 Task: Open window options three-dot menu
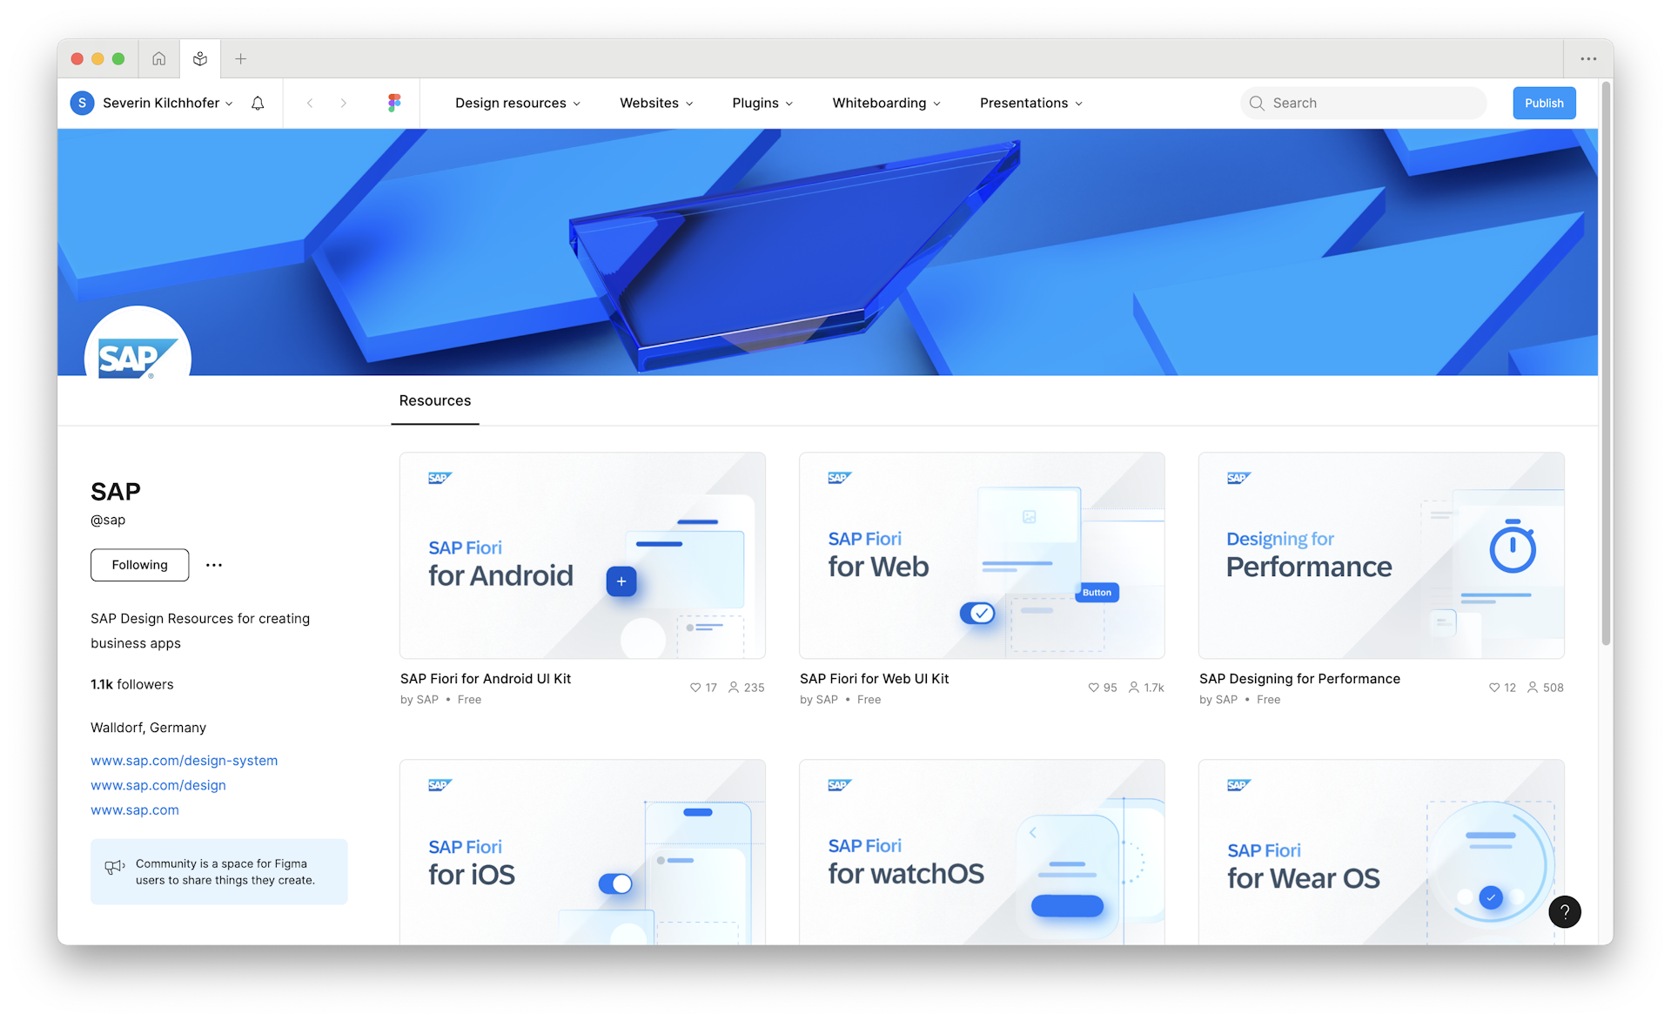(x=1588, y=59)
